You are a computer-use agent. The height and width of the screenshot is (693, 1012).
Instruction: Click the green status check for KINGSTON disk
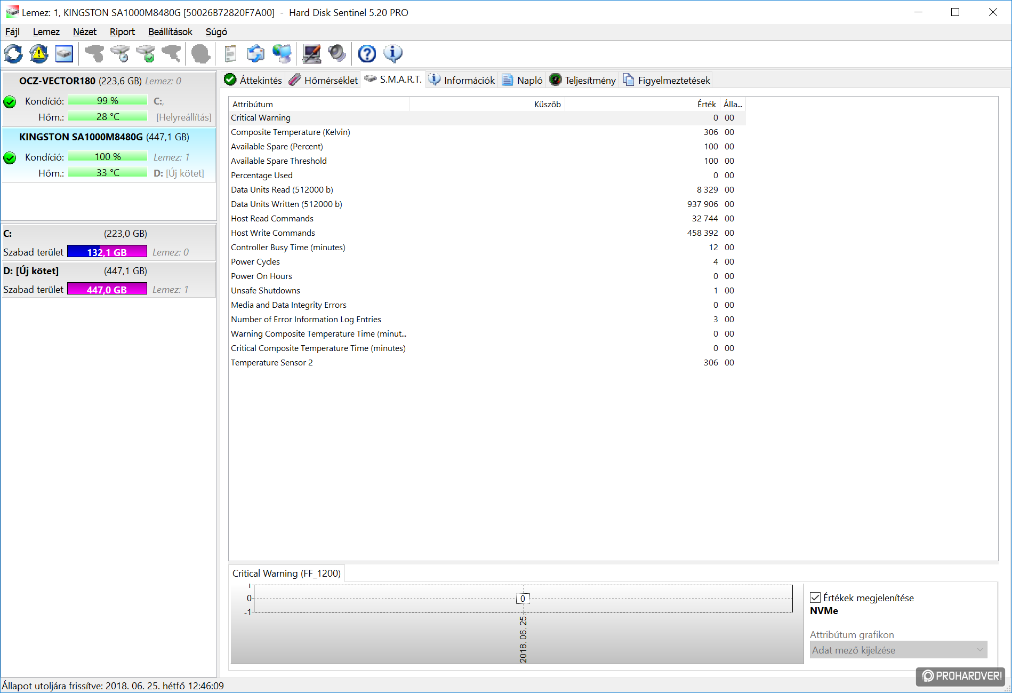click(x=10, y=157)
